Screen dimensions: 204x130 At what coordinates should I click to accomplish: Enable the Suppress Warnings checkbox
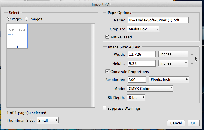point(105,108)
